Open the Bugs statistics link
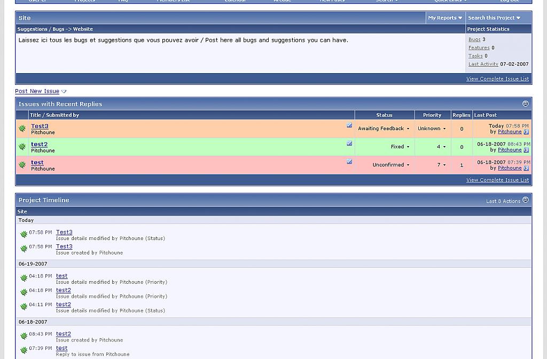 pos(474,39)
